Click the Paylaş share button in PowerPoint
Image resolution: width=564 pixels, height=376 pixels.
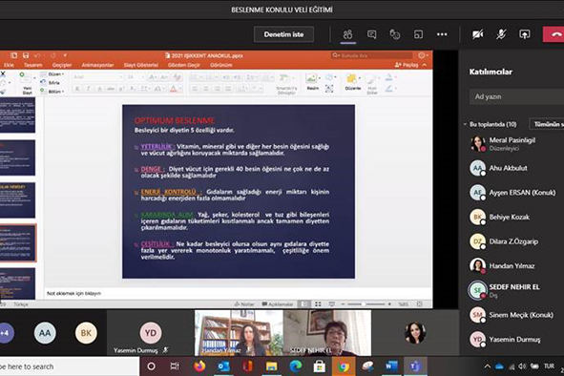pyautogui.click(x=407, y=65)
